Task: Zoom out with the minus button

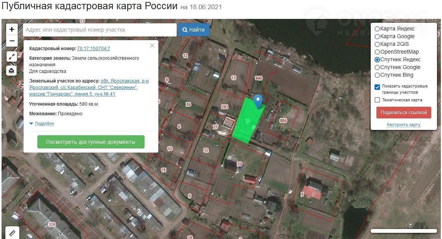Action: pos(12,41)
